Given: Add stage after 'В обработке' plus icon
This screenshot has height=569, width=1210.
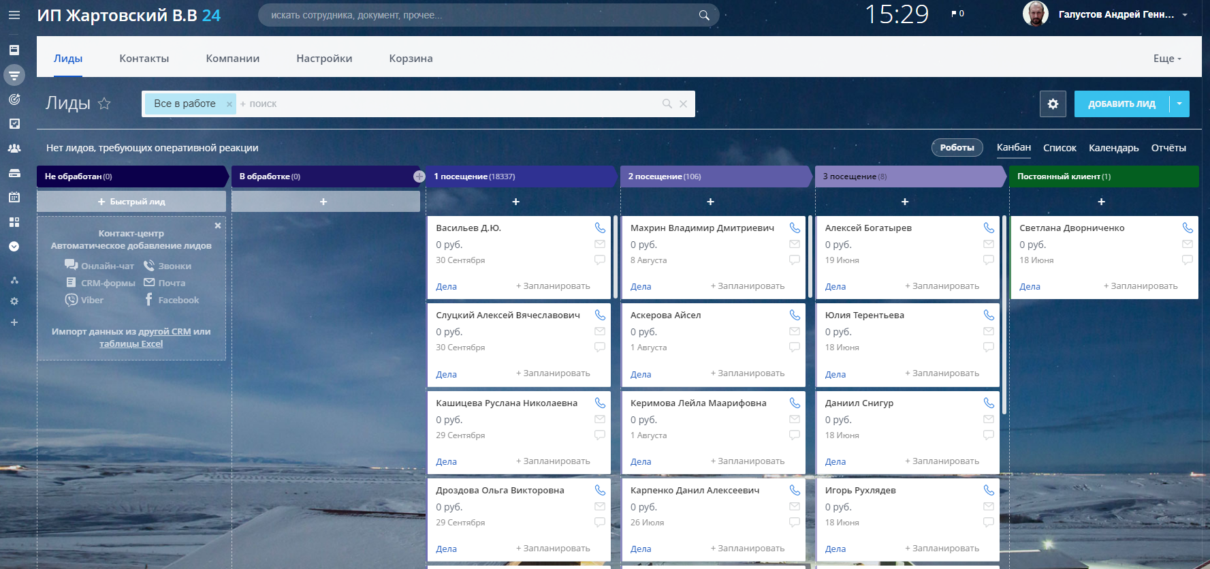Looking at the screenshot, I should click(419, 176).
